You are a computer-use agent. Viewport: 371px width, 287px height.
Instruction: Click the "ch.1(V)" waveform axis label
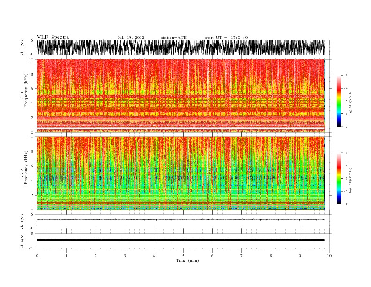[x=22, y=47]
